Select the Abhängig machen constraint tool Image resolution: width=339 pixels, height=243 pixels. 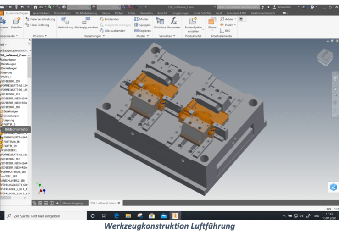(x=86, y=23)
